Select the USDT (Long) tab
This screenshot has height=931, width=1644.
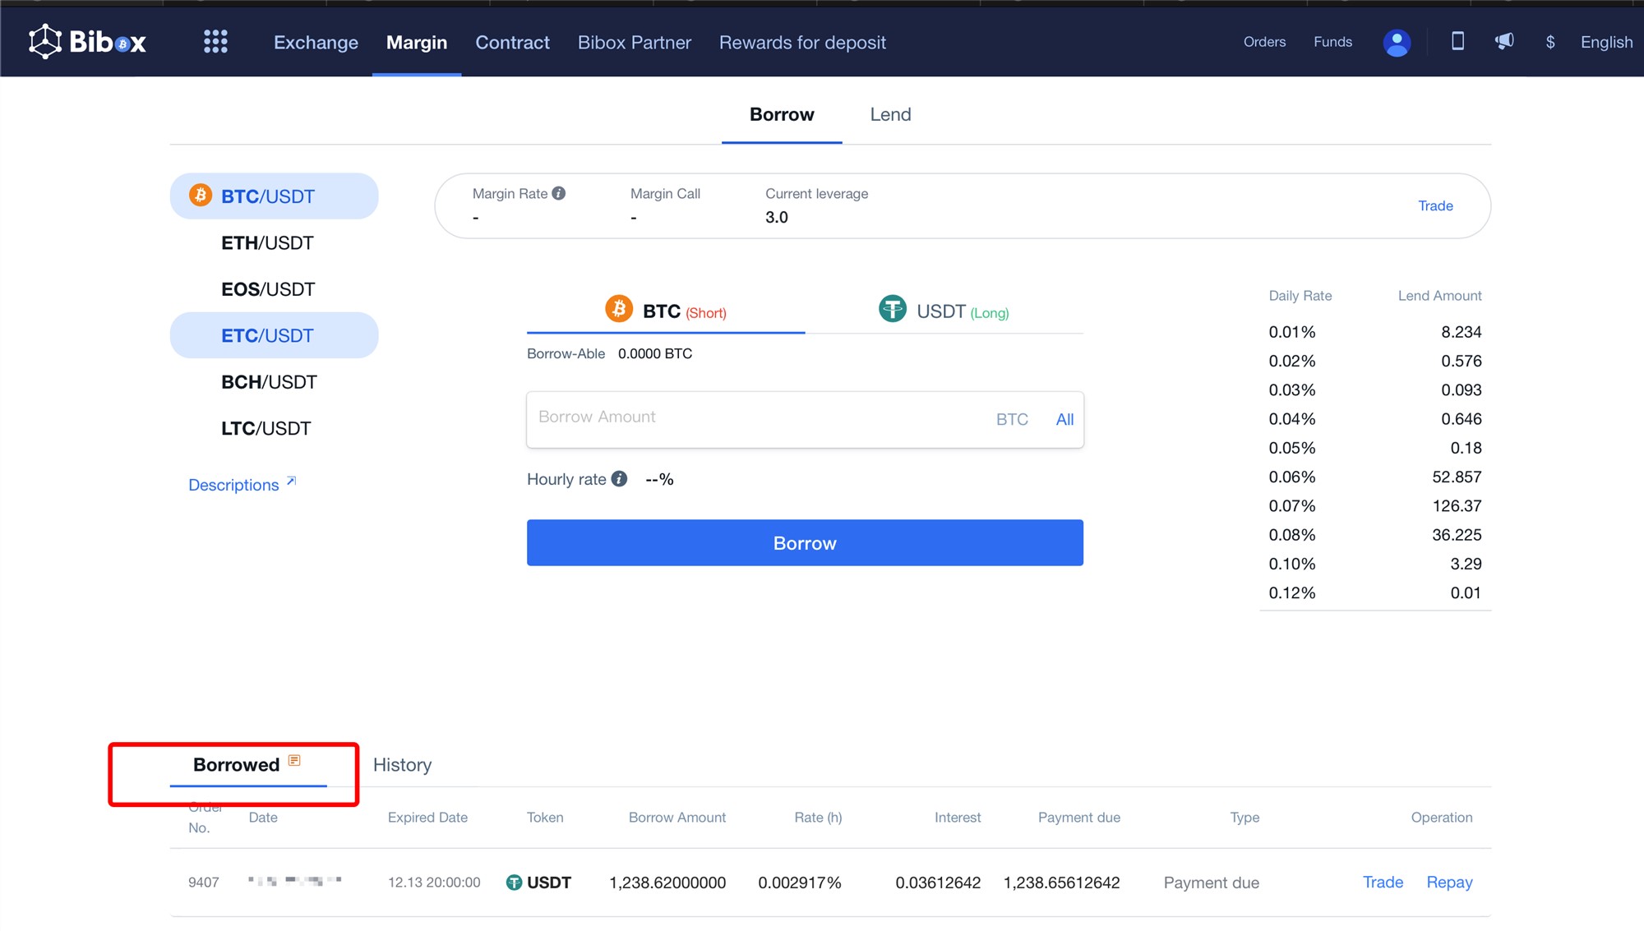click(x=944, y=311)
